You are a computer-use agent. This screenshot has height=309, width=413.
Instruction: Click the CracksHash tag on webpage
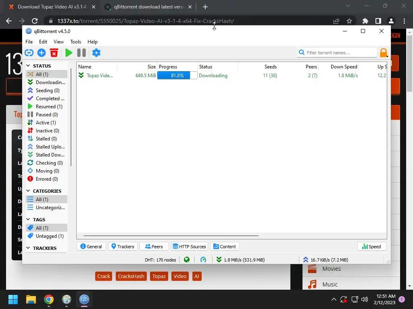point(131,276)
